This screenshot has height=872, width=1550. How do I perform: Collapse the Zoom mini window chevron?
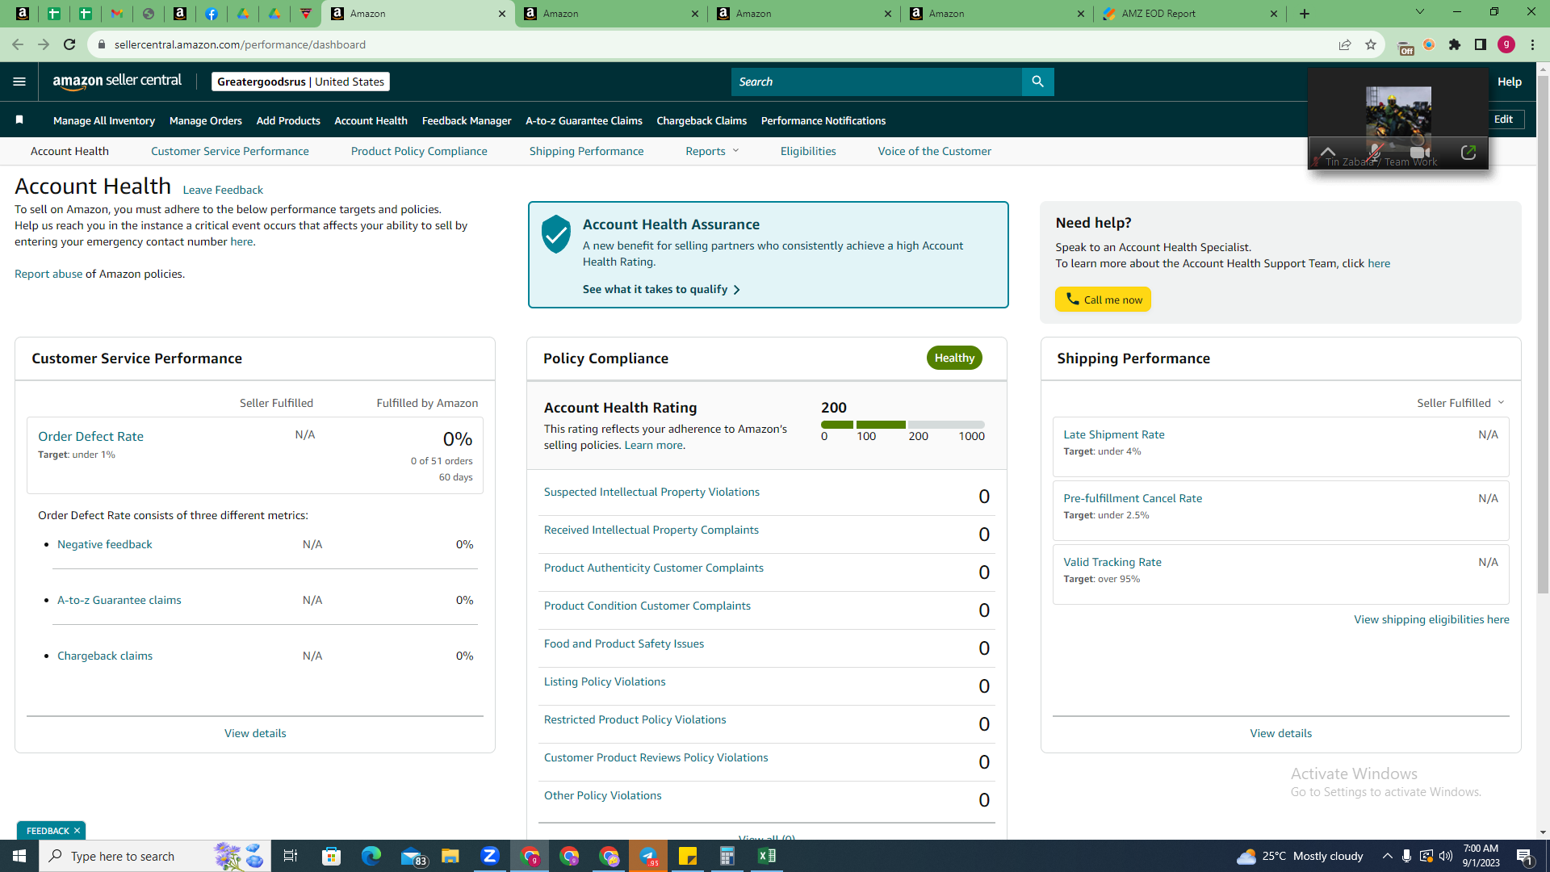[x=1327, y=152]
